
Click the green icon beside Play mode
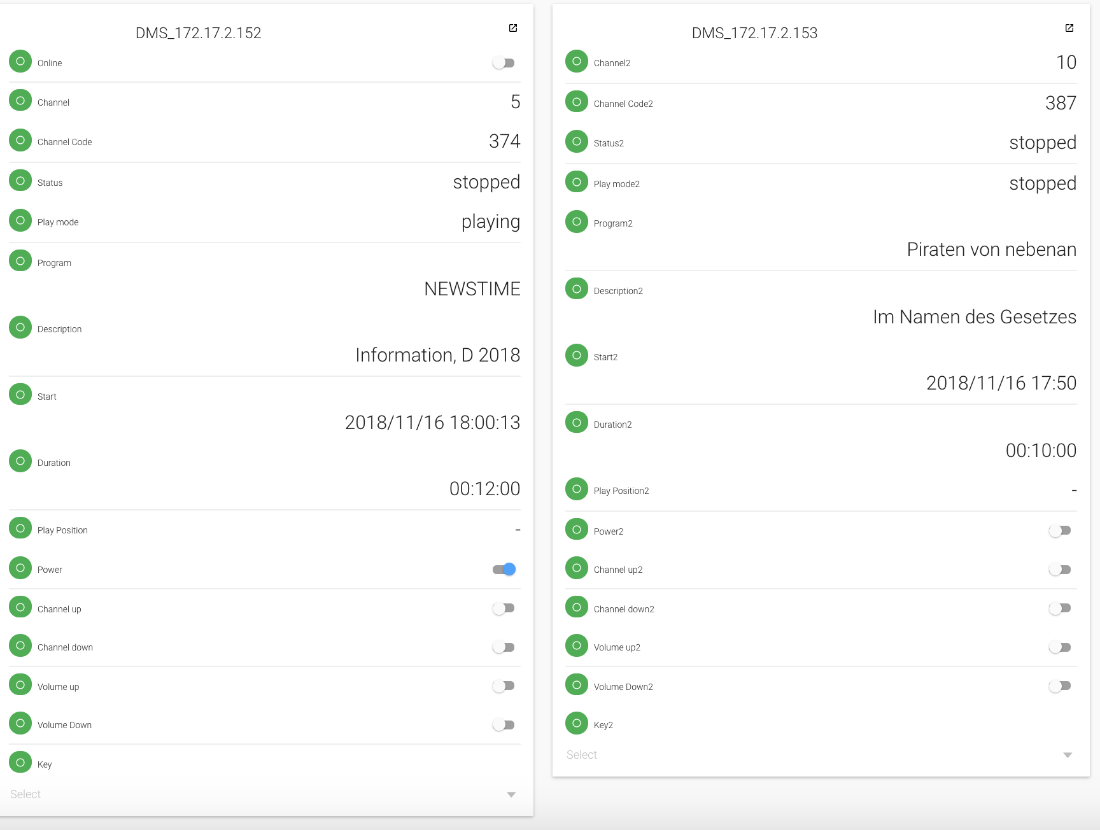pyautogui.click(x=20, y=221)
